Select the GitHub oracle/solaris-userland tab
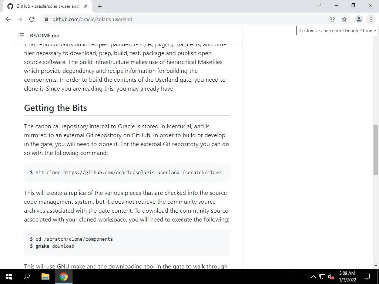379x284 pixels. (x=47, y=6)
